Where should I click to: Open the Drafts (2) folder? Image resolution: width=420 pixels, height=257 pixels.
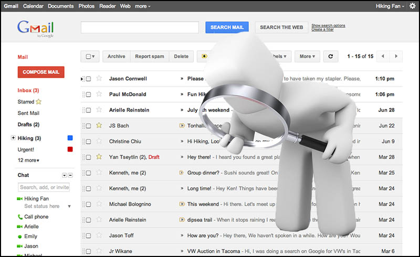coord(28,124)
